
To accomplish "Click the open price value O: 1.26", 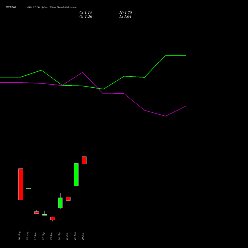I will point(86,17).
